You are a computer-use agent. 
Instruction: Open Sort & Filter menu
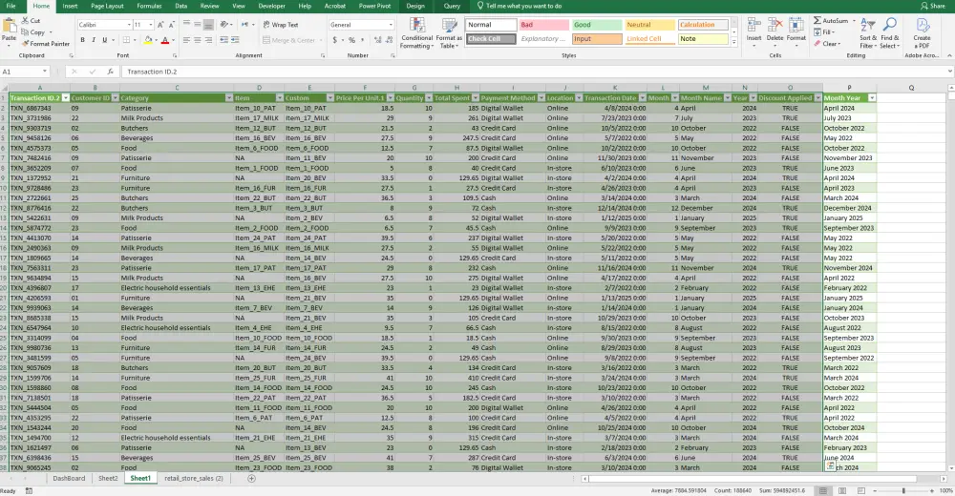pos(868,32)
